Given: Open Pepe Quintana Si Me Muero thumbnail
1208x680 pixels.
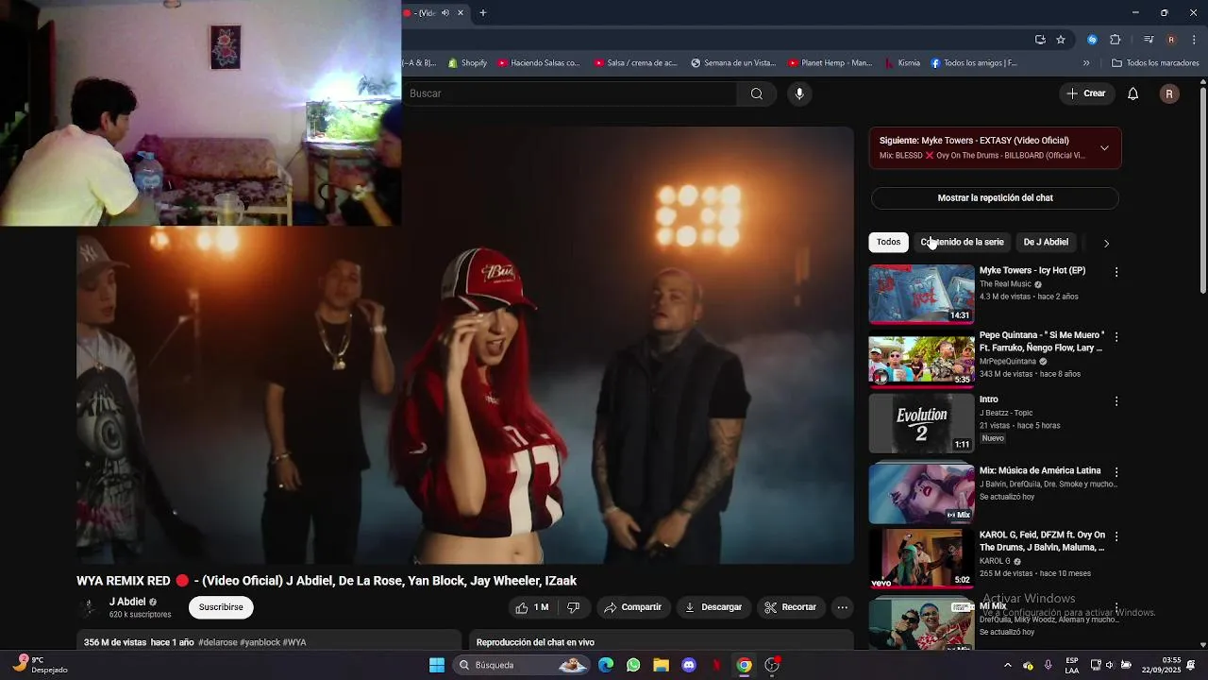Looking at the screenshot, I should [x=921, y=360].
